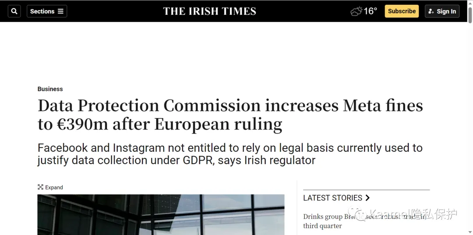Open the Sections menu
Viewport: 473px width, 235px height.
click(47, 11)
